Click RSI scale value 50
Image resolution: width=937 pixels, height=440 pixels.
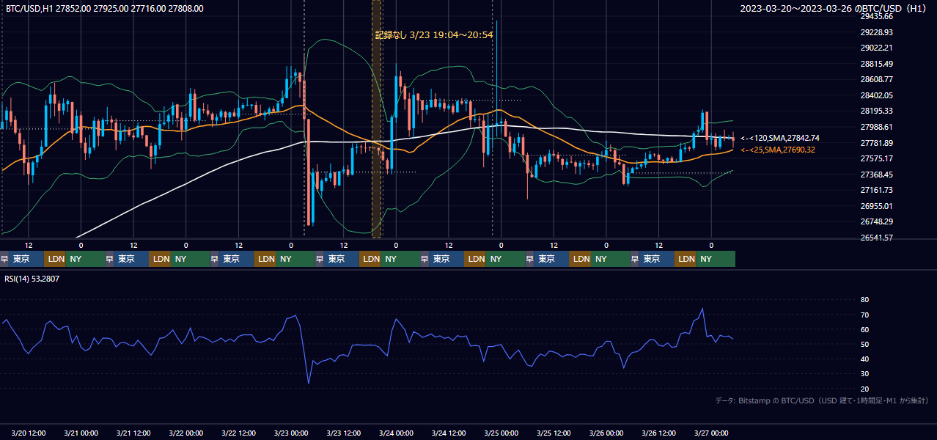864,344
